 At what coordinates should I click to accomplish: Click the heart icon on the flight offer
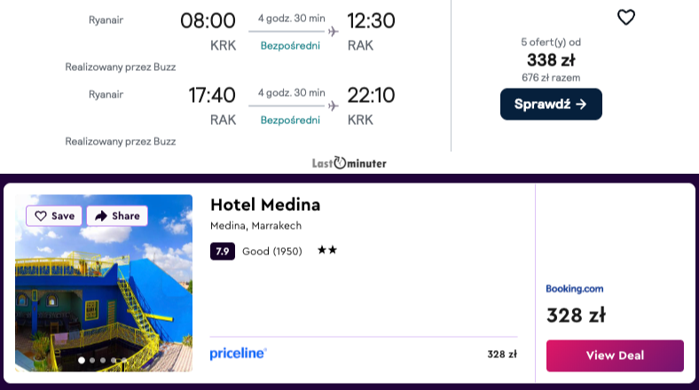[626, 17]
